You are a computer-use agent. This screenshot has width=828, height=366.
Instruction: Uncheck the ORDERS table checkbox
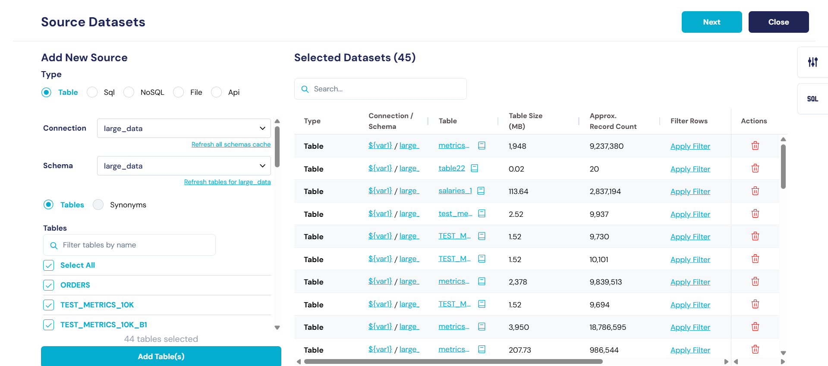pos(49,285)
